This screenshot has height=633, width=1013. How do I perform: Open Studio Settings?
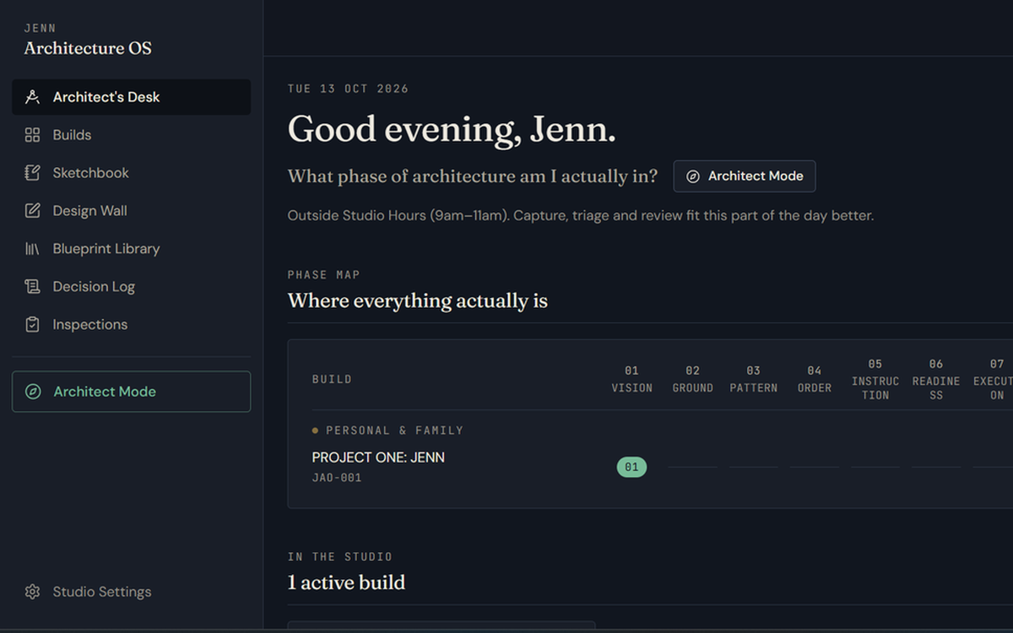click(x=131, y=592)
